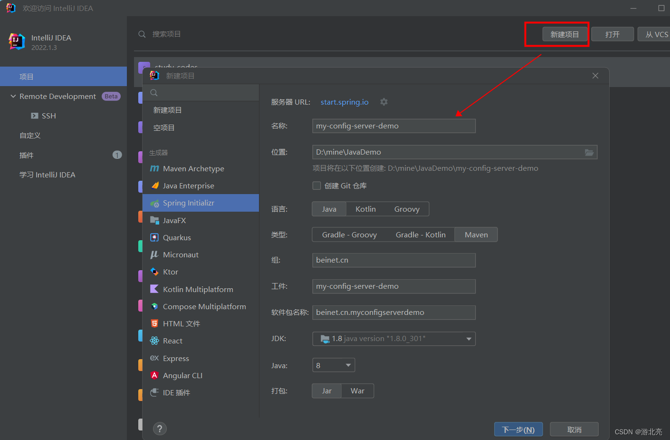Open start.spring.io server URL link
Viewport: 670px width, 440px height.
(345, 102)
